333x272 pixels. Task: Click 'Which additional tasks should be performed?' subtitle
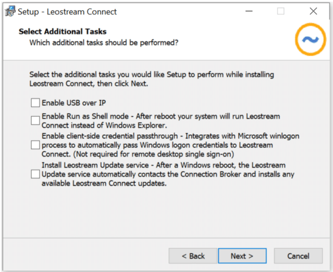(104, 43)
